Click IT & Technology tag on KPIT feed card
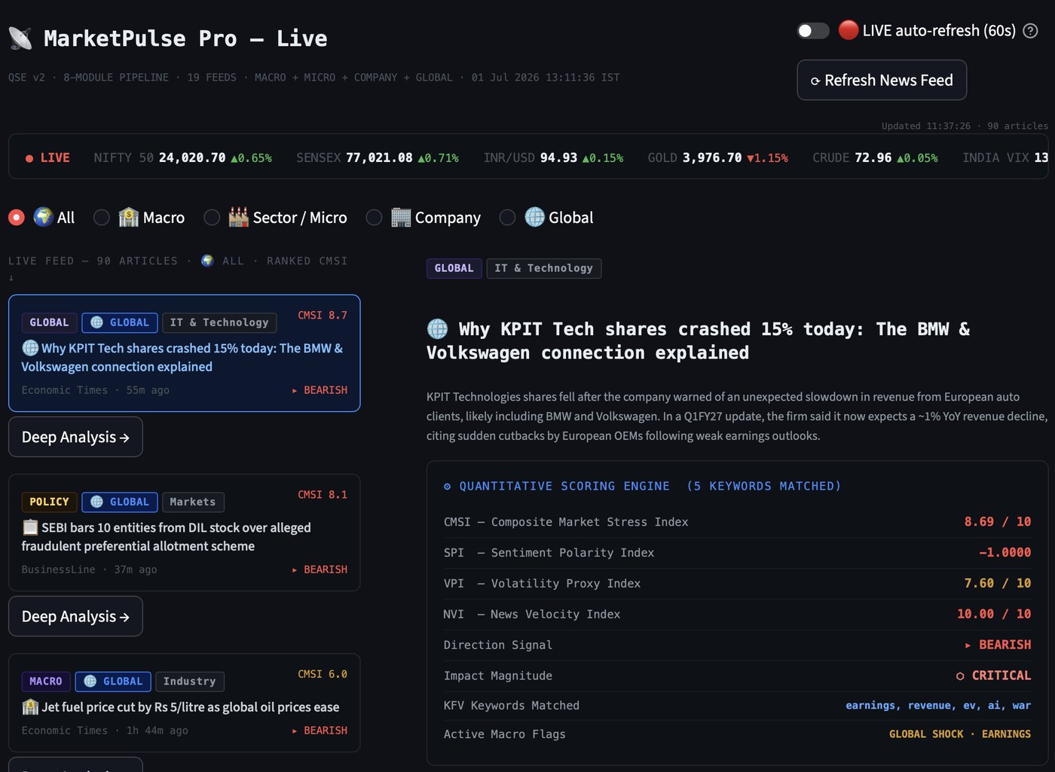 coord(219,322)
